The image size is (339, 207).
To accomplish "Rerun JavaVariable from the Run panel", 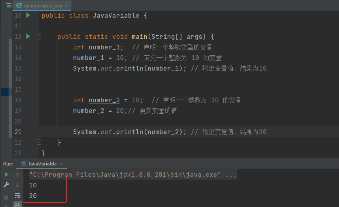I will pyautogui.click(x=6, y=174).
